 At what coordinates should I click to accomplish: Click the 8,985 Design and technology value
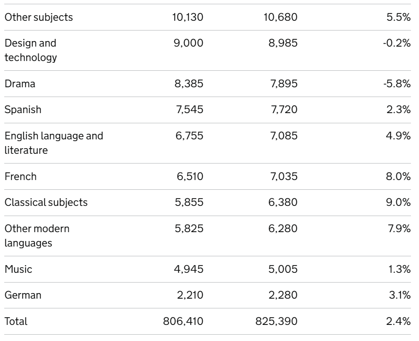click(282, 43)
